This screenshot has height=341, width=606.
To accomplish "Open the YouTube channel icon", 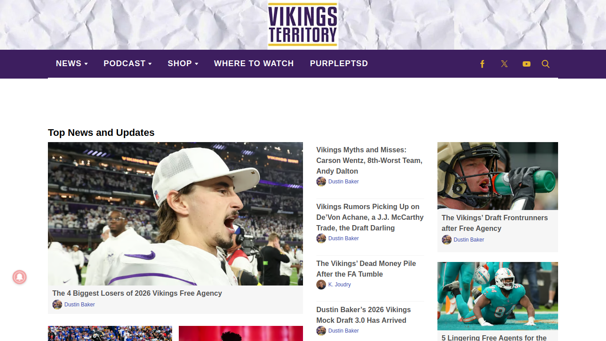I will [527, 64].
